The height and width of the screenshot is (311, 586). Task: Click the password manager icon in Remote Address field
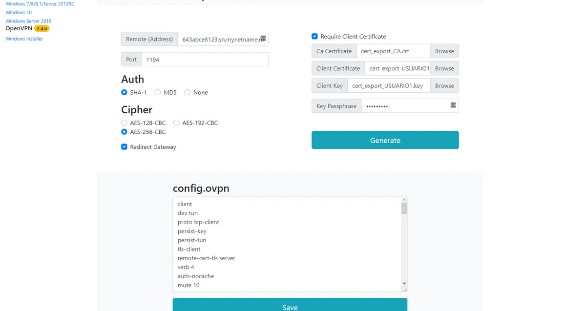[263, 38]
